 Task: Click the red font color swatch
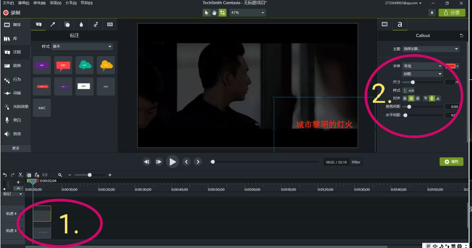coord(450,66)
